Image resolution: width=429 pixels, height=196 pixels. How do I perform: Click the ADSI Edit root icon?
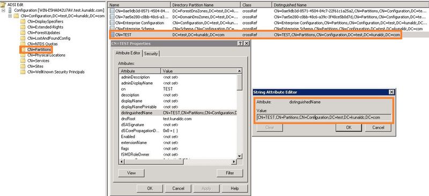pyautogui.click(x=4, y=4)
